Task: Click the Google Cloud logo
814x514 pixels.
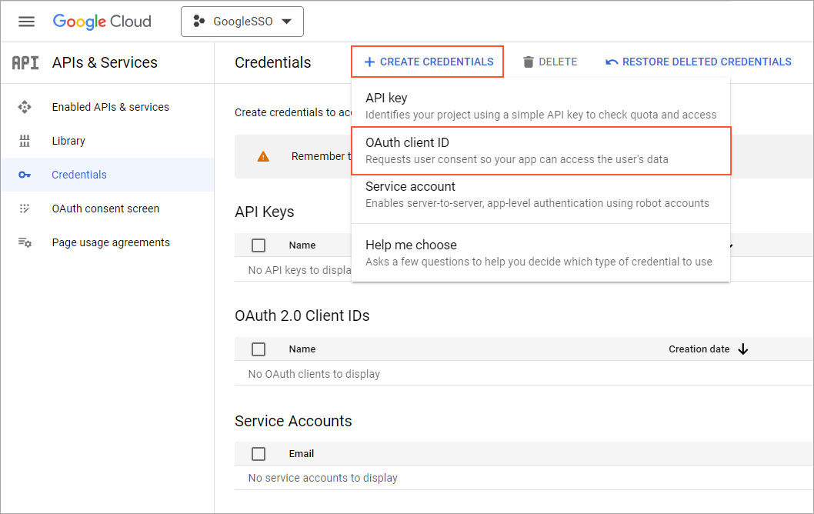Action: point(102,22)
